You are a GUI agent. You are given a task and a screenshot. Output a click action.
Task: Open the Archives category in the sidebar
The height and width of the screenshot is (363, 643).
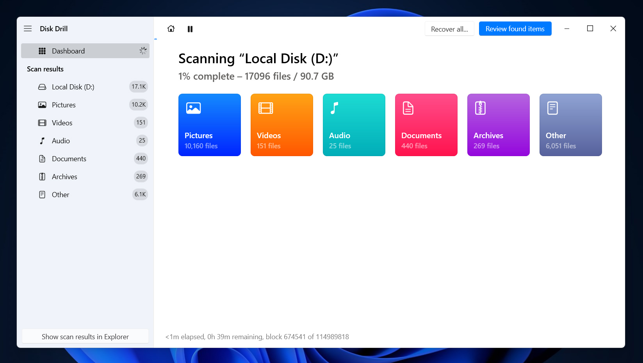click(x=85, y=176)
